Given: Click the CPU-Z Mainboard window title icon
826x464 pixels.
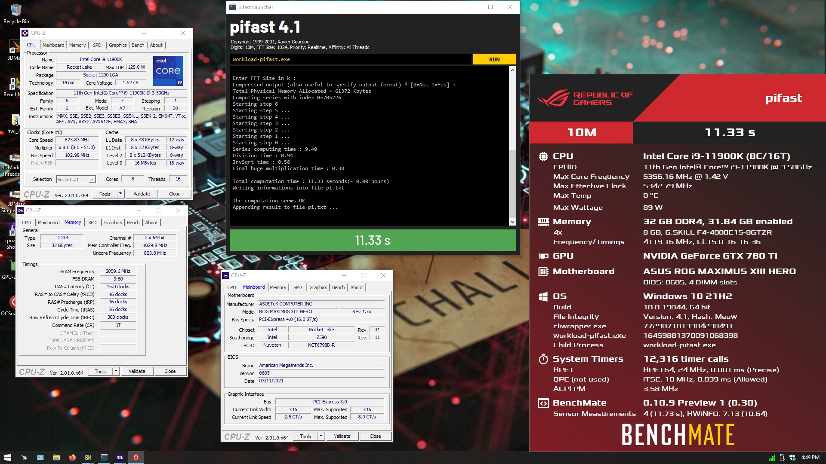Looking at the screenshot, I should tap(225, 275).
